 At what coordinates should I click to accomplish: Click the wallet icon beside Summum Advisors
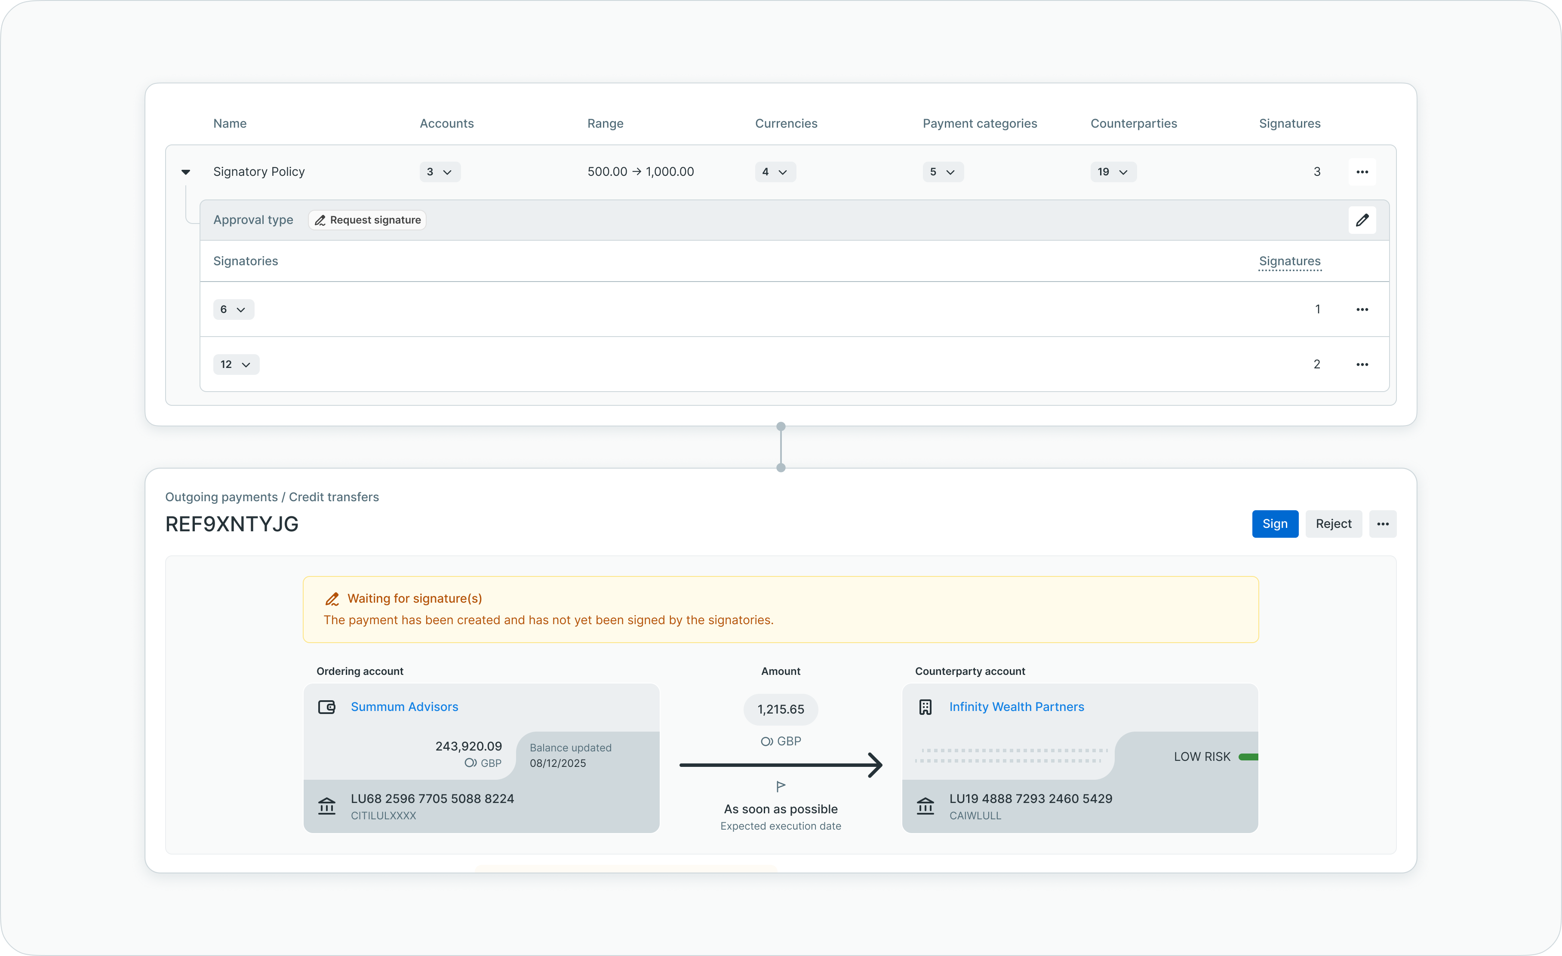326,707
